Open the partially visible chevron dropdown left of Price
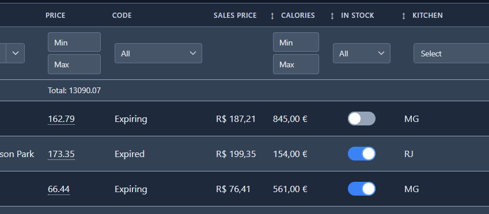 16,54
